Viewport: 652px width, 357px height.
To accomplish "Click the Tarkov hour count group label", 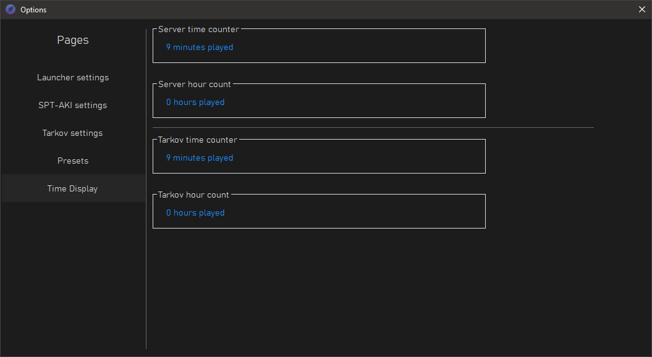I will pyautogui.click(x=193, y=195).
